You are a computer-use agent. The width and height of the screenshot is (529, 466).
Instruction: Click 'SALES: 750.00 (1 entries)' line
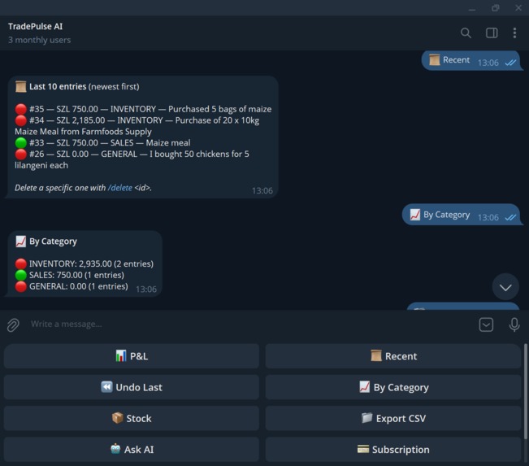tap(70, 275)
